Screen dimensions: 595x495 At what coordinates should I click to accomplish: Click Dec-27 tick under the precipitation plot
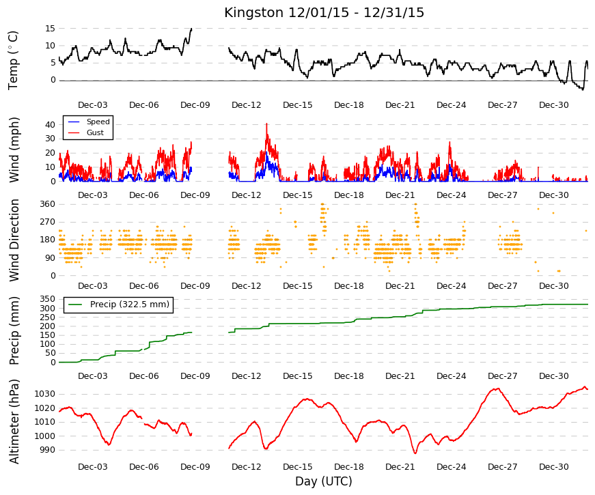(502, 376)
